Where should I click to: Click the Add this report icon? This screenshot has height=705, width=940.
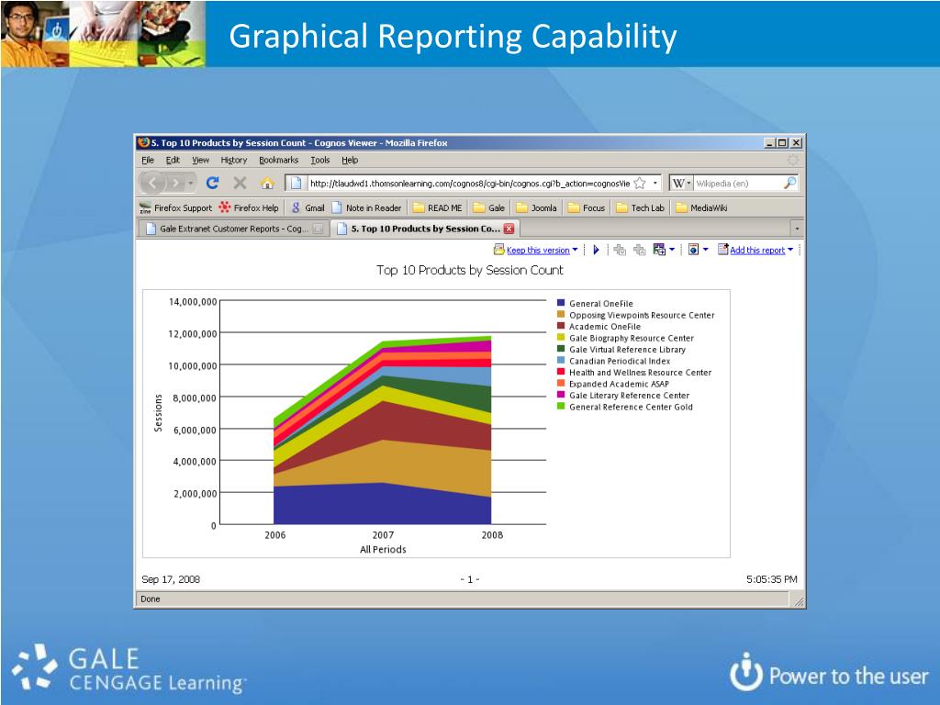pyautogui.click(x=723, y=249)
